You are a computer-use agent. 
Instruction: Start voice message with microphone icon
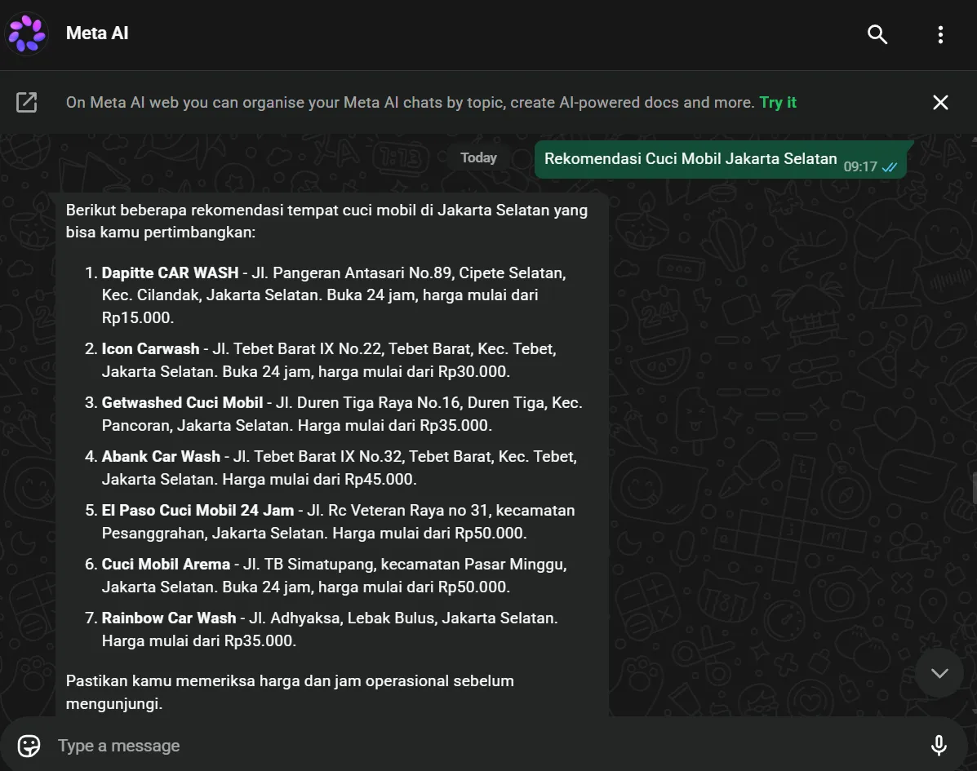[x=939, y=746]
